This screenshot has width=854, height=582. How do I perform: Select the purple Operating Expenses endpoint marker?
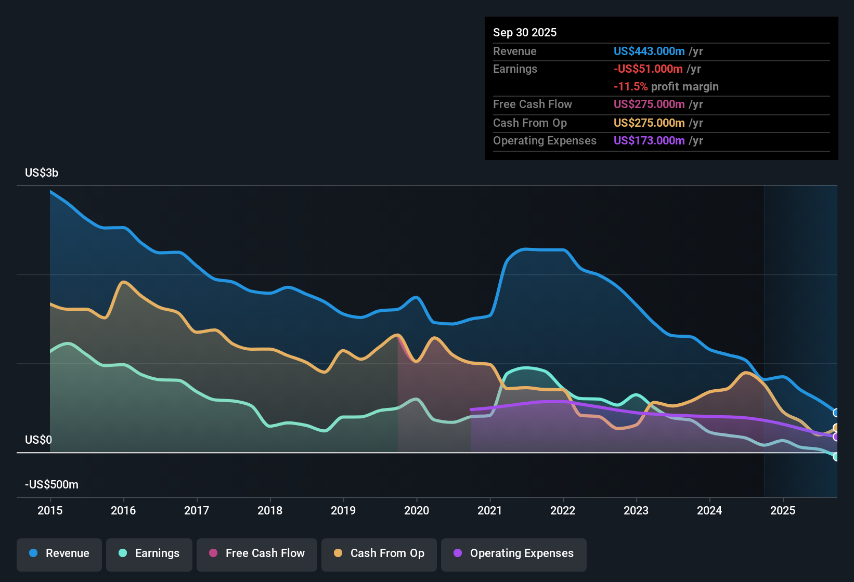click(835, 437)
